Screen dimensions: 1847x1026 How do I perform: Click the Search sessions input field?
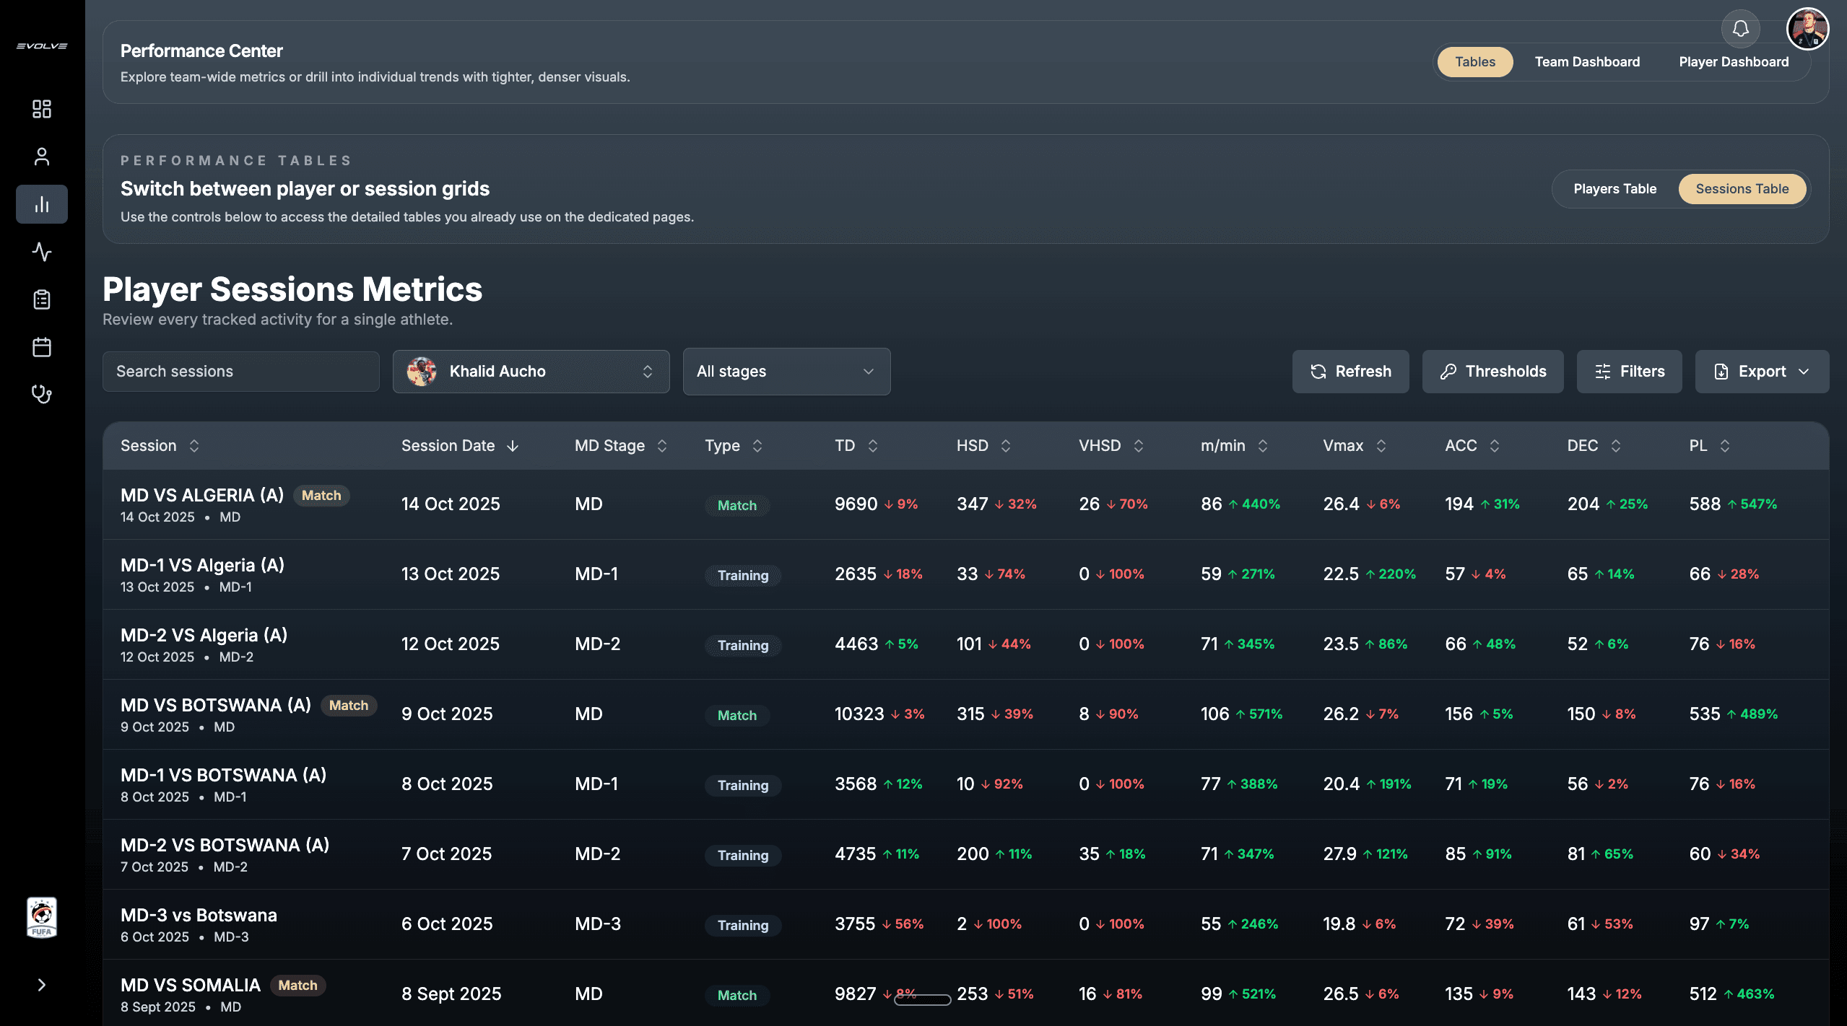point(240,372)
